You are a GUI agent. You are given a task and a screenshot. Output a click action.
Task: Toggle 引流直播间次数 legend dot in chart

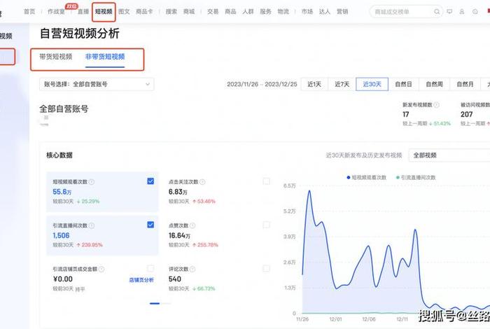coord(398,178)
